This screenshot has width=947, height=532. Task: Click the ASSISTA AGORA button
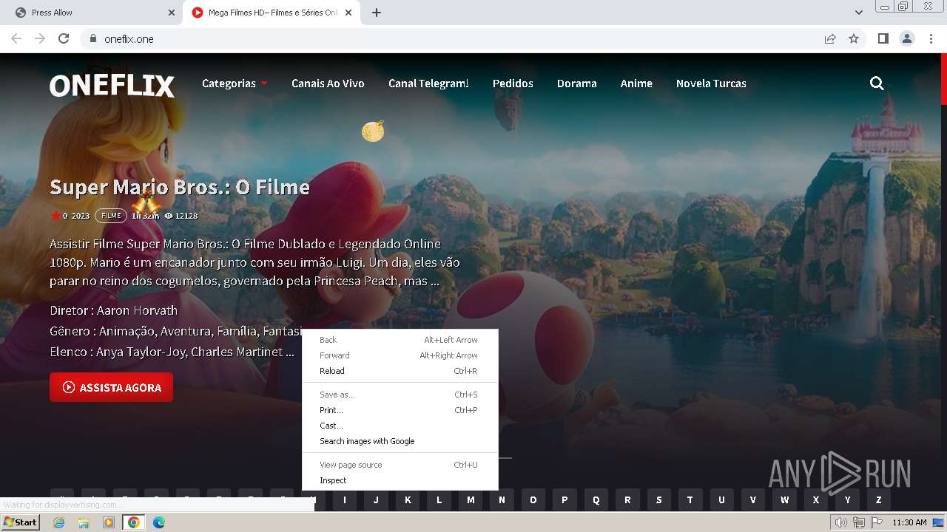(111, 387)
